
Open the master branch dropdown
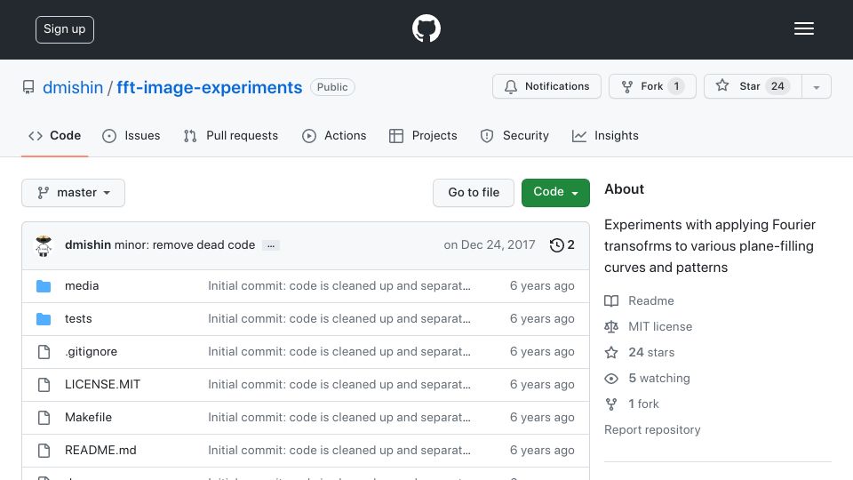point(74,193)
